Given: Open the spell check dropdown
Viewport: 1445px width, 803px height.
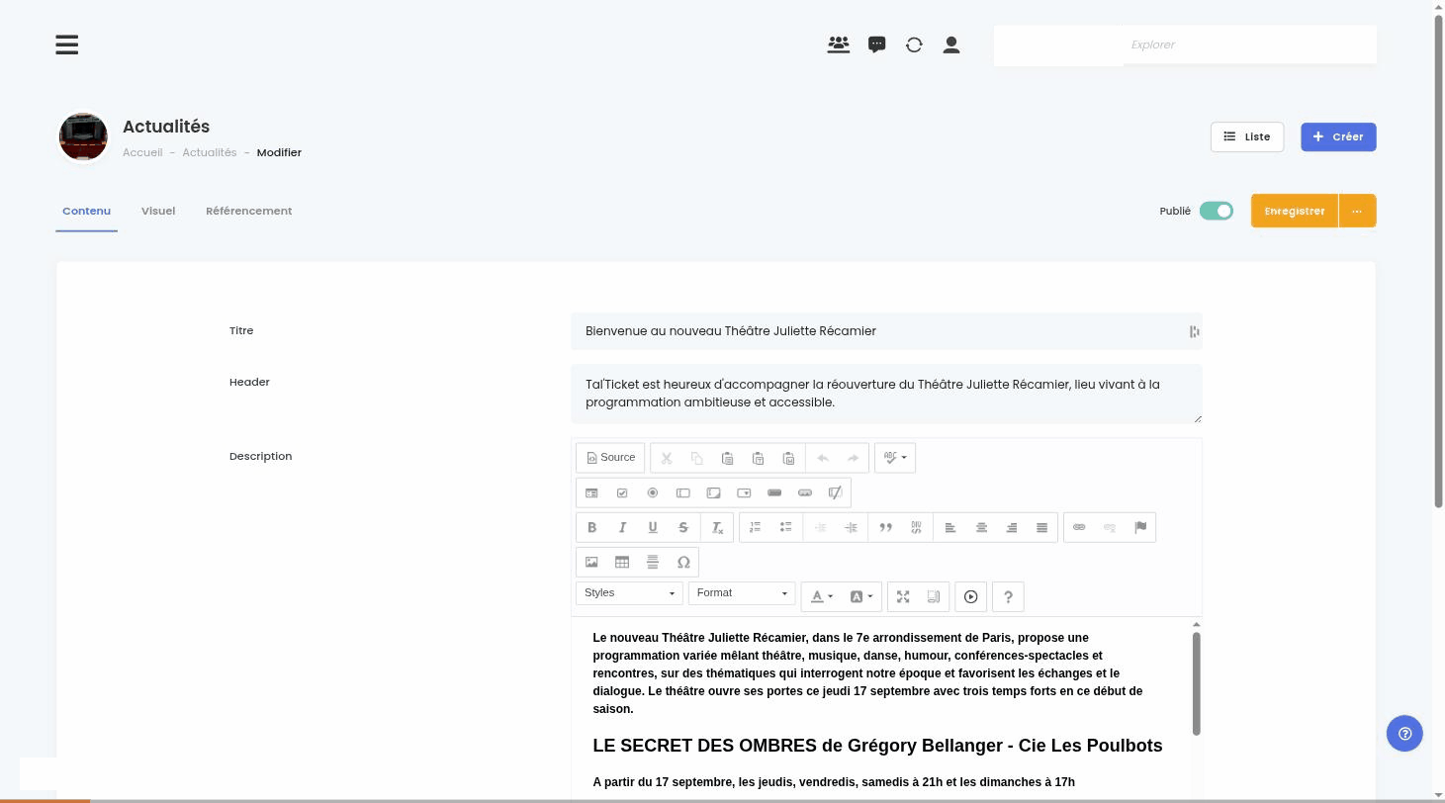Looking at the screenshot, I should point(895,458).
